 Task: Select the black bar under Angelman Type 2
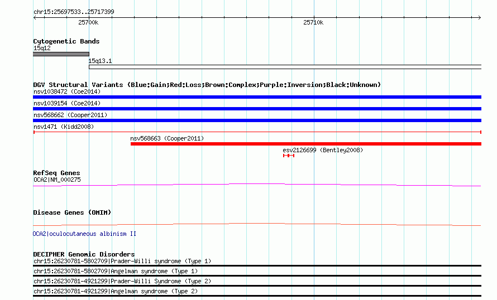pyautogui.click(x=257, y=296)
